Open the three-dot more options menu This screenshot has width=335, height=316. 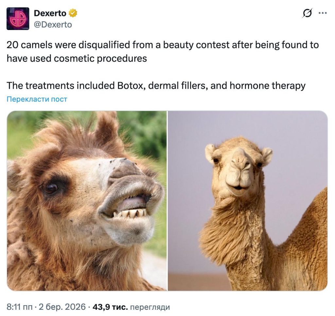tap(323, 13)
